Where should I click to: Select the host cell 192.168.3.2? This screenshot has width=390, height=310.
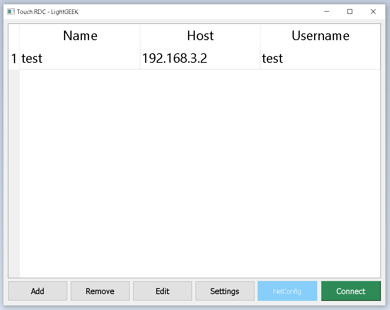click(x=200, y=58)
